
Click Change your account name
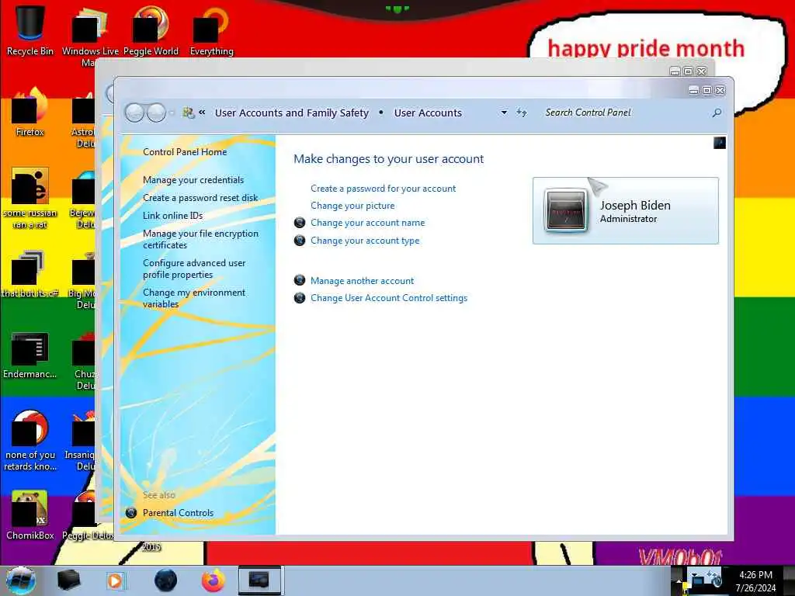coord(367,223)
